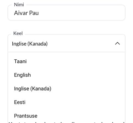The image size is (133, 123).
Task: Click the Nimi field label
Action: click(19, 5)
